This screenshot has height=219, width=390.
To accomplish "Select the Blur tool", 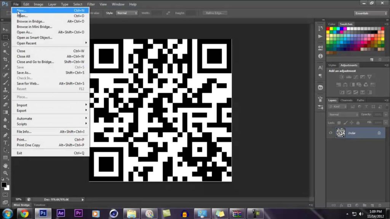I will tap(5, 120).
